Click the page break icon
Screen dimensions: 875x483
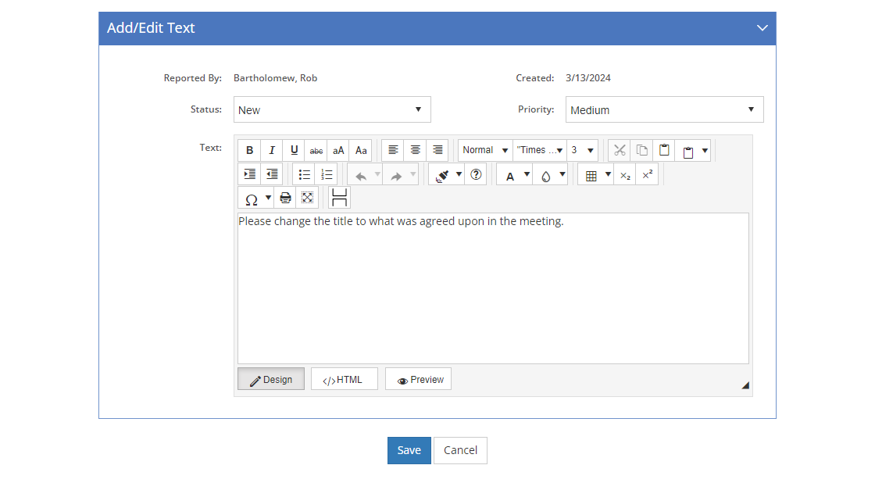coord(339,198)
